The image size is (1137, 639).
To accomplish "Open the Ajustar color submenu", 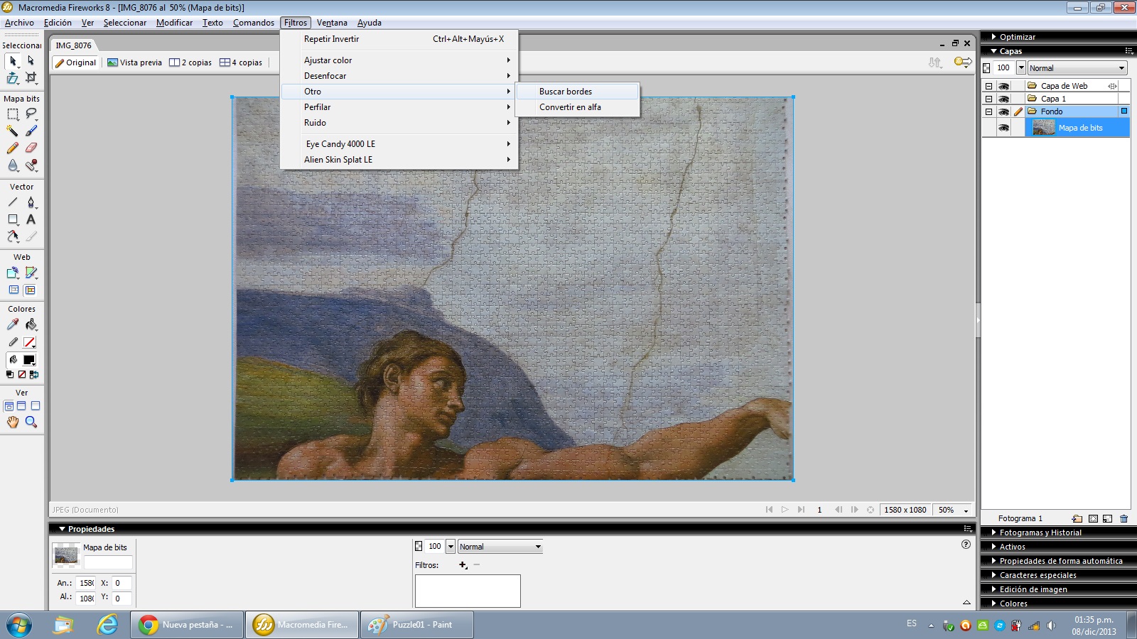I will pos(399,60).
